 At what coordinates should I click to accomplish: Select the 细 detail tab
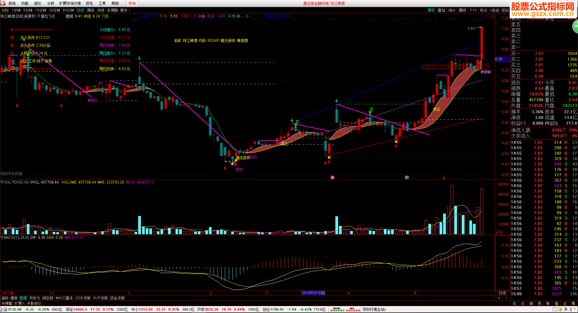coord(531,303)
